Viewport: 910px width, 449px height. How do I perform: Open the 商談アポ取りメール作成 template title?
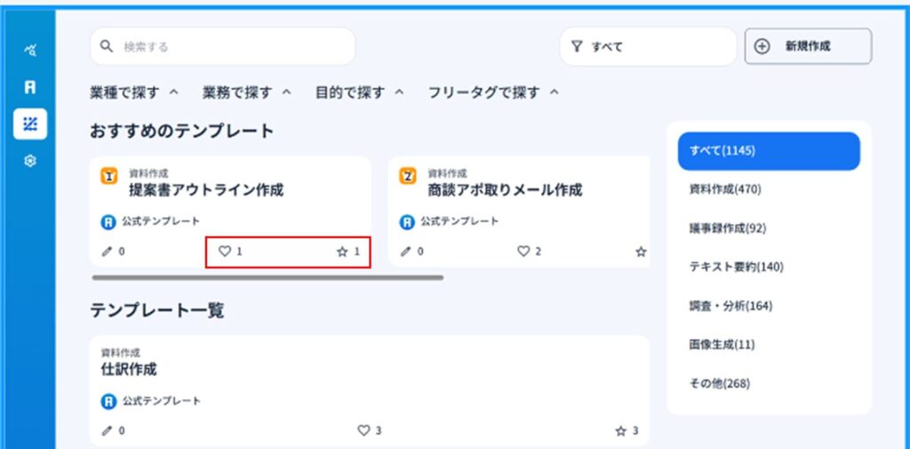pyautogui.click(x=505, y=189)
